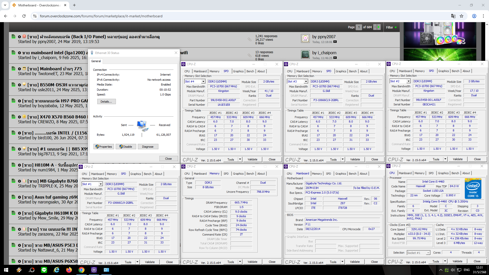Click the CPU-Z taskbar icon

click(x=94, y=270)
